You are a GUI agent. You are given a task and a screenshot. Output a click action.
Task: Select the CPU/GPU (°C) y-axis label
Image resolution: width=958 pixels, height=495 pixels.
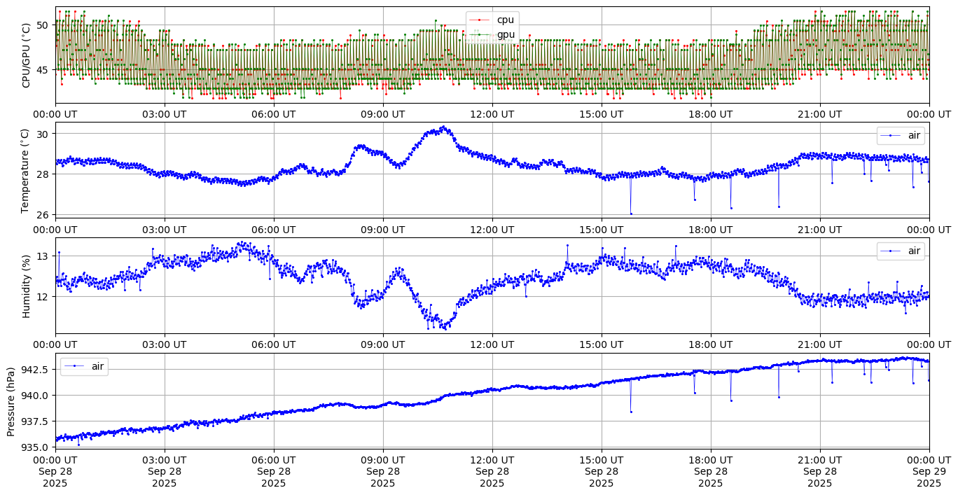click(27, 55)
